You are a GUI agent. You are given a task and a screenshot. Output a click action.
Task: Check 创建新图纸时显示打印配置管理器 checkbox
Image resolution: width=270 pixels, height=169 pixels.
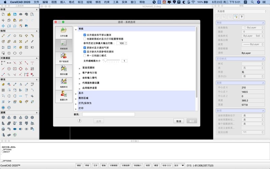click(x=85, y=39)
